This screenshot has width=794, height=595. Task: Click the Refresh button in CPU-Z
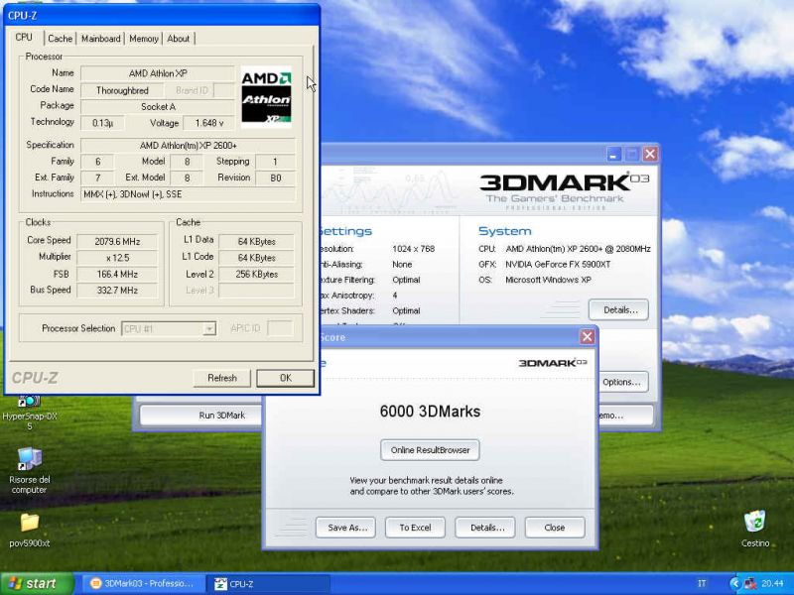221,378
